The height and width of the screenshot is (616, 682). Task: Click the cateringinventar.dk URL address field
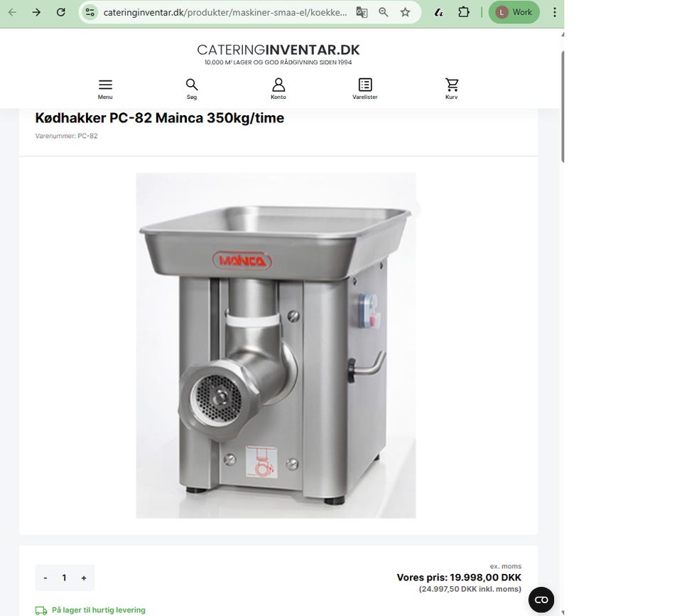tap(225, 12)
